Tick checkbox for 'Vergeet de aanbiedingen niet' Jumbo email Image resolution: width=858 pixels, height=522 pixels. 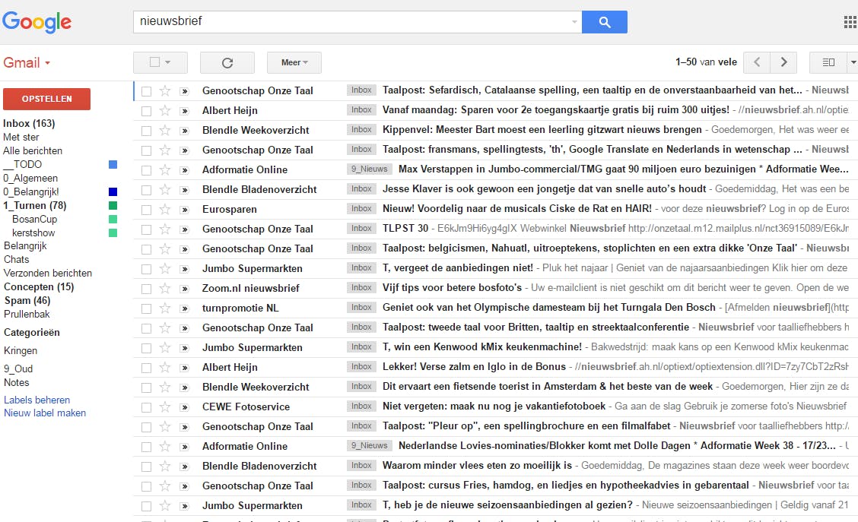(x=146, y=269)
